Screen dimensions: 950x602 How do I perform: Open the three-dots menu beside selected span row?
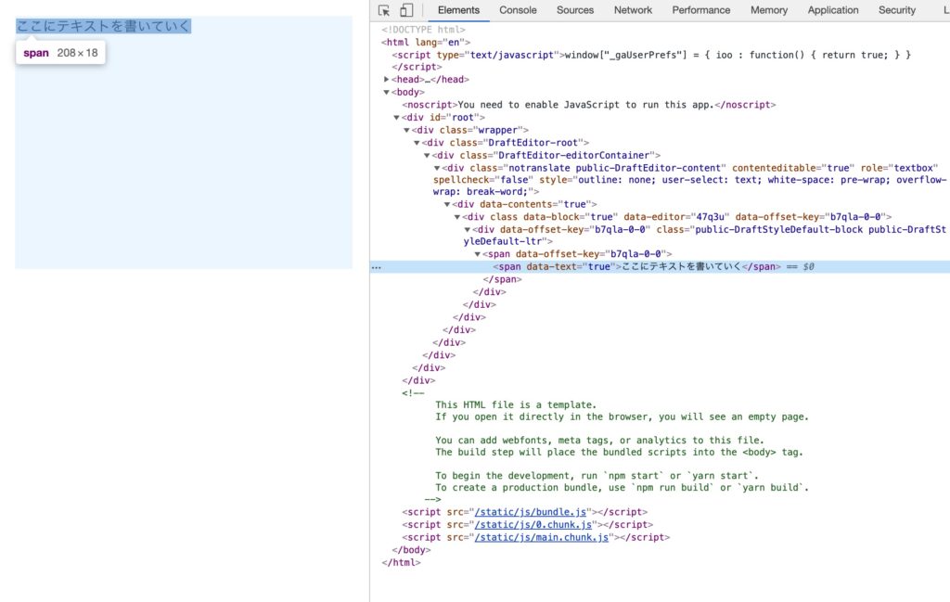(x=377, y=267)
